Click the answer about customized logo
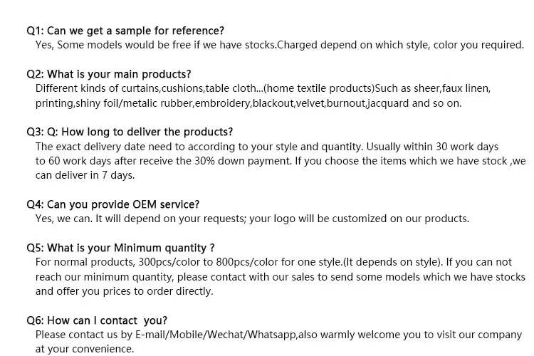 [252, 219]
